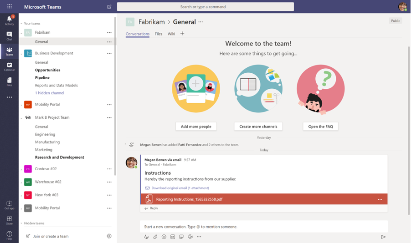Collapse the Business Development team
This screenshot has width=411, height=243.
point(21,54)
